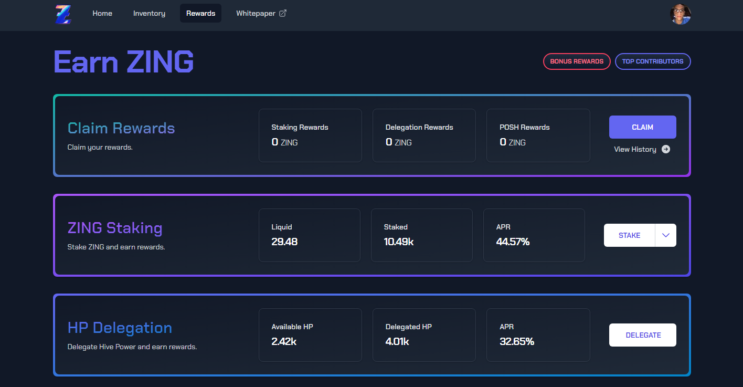Click the BONUS REWARDS button
The height and width of the screenshot is (387, 743).
tap(577, 61)
